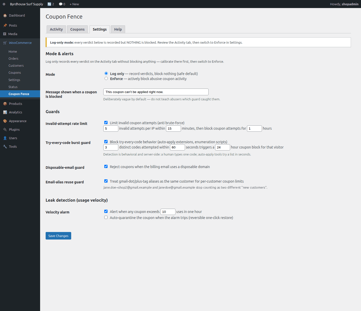Viewport: 361px width, 311px height.
Task: Click the Products box icon
Action: (5, 104)
